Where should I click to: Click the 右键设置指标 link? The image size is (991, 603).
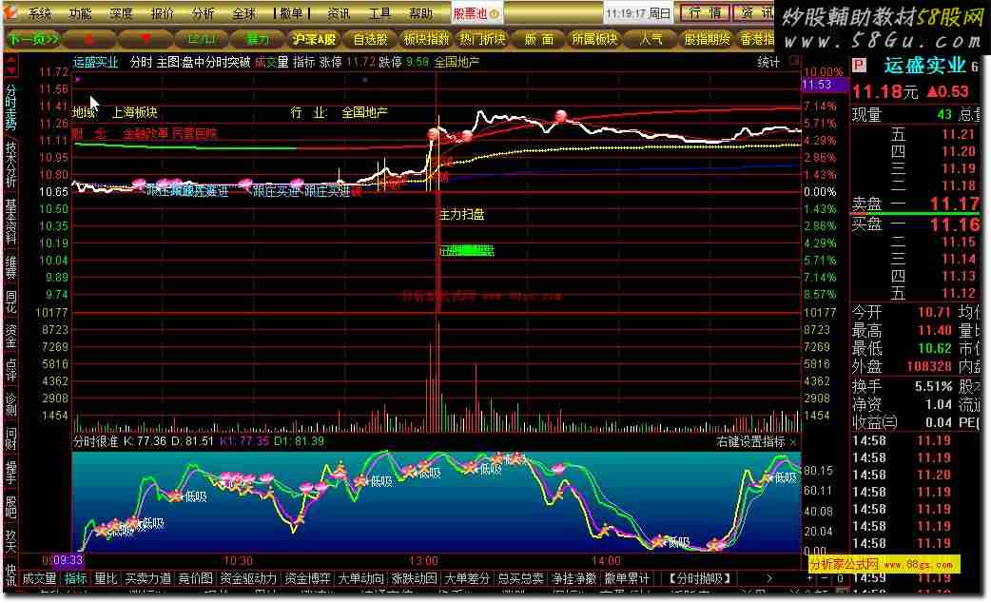[x=750, y=442]
